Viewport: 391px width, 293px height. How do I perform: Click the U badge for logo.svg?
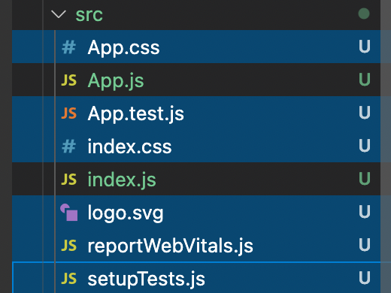pyautogui.click(x=365, y=212)
